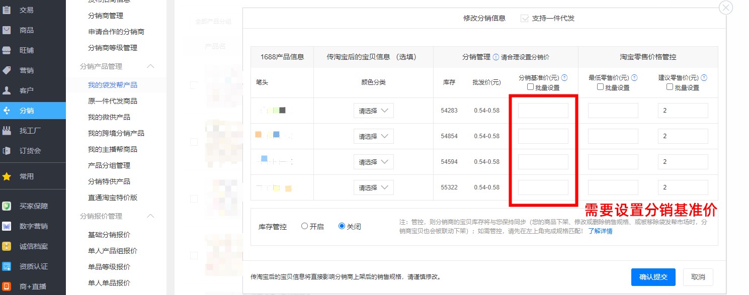Click help icon beside 建议零售价(元)
Image resolution: width=749 pixels, height=295 pixels.
coord(704,78)
